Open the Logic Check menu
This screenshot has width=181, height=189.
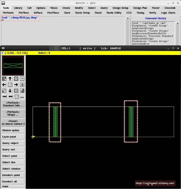168,13
